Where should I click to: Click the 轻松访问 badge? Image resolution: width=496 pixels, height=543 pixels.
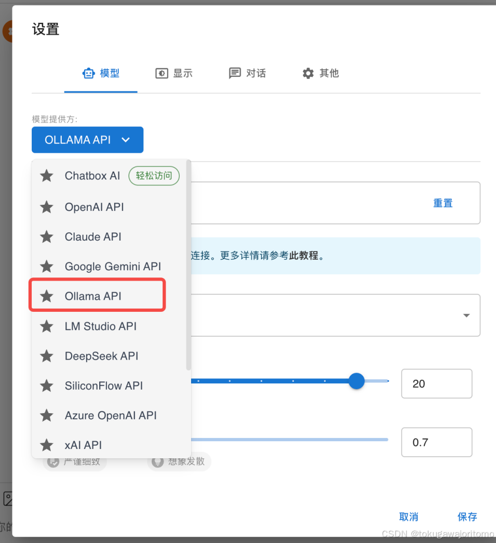[154, 176]
